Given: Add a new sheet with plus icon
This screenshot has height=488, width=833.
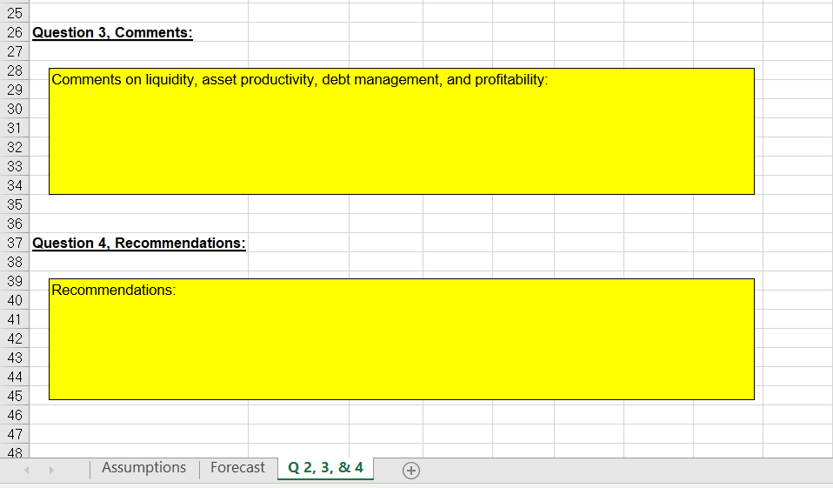Looking at the screenshot, I should (411, 471).
